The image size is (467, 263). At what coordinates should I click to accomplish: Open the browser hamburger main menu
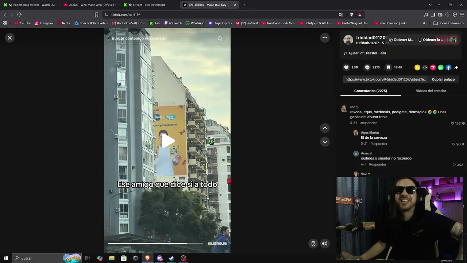[x=462, y=15]
